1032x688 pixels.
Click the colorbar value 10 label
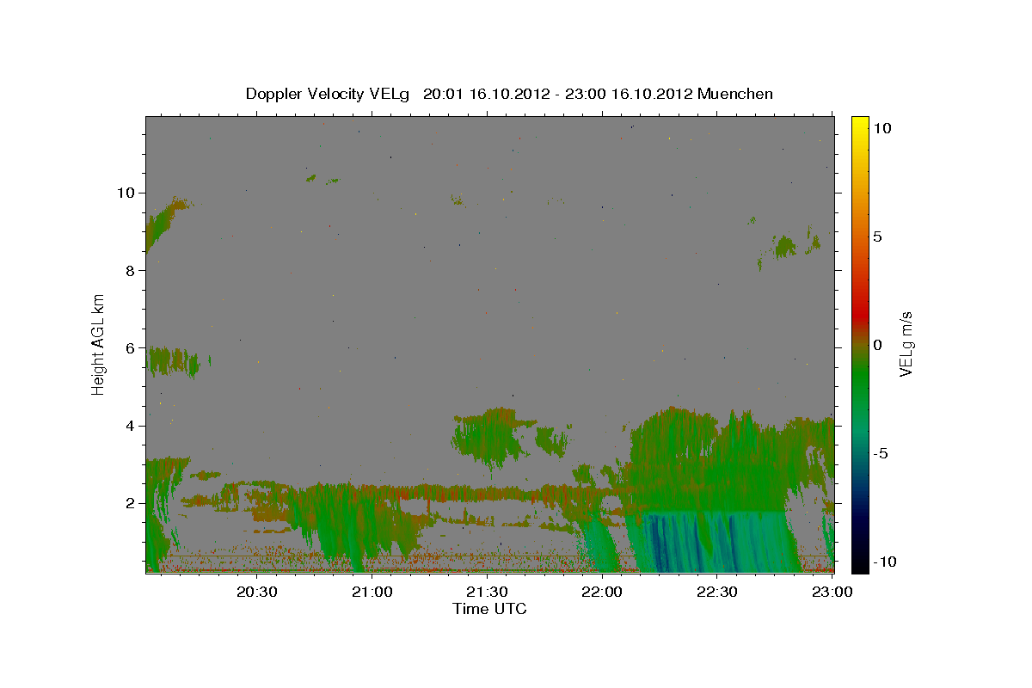(881, 127)
